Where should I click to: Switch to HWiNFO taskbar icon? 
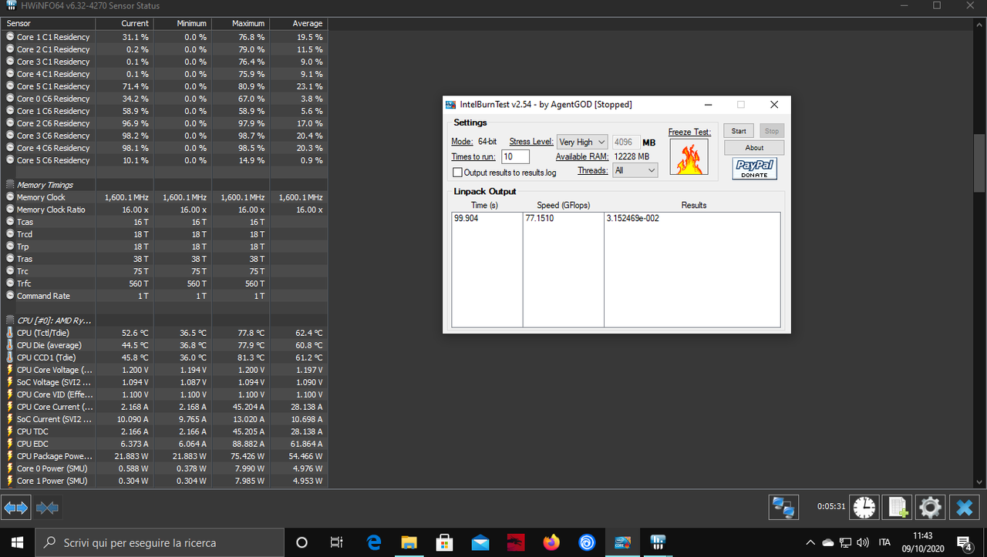659,542
